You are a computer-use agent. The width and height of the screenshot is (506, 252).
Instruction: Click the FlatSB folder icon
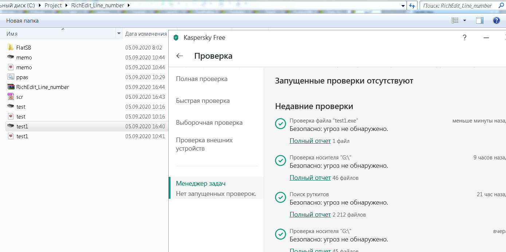11,47
